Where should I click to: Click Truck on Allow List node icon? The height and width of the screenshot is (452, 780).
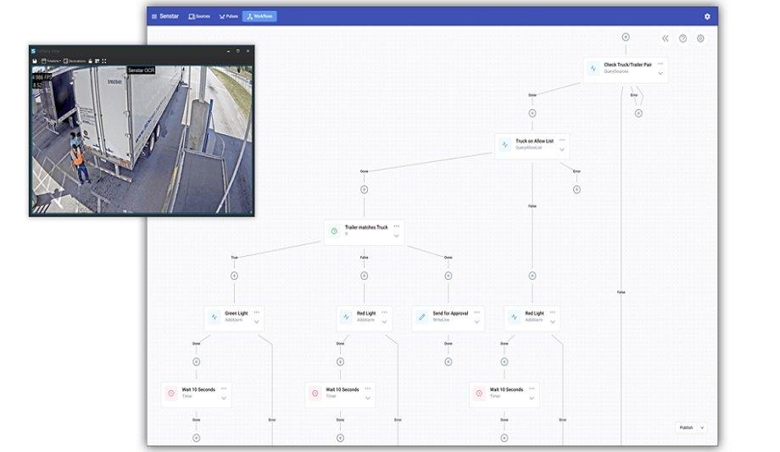pos(505,145)
